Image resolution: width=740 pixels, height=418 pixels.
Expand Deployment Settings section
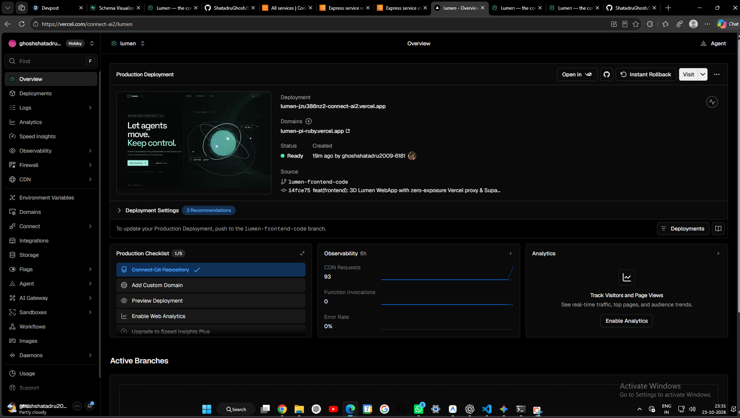pos(119,210)
